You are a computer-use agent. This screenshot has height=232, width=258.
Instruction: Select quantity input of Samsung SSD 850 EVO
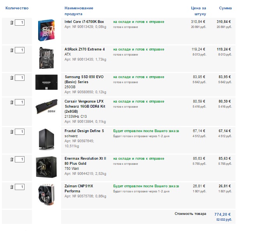click(x=19, y=78)
